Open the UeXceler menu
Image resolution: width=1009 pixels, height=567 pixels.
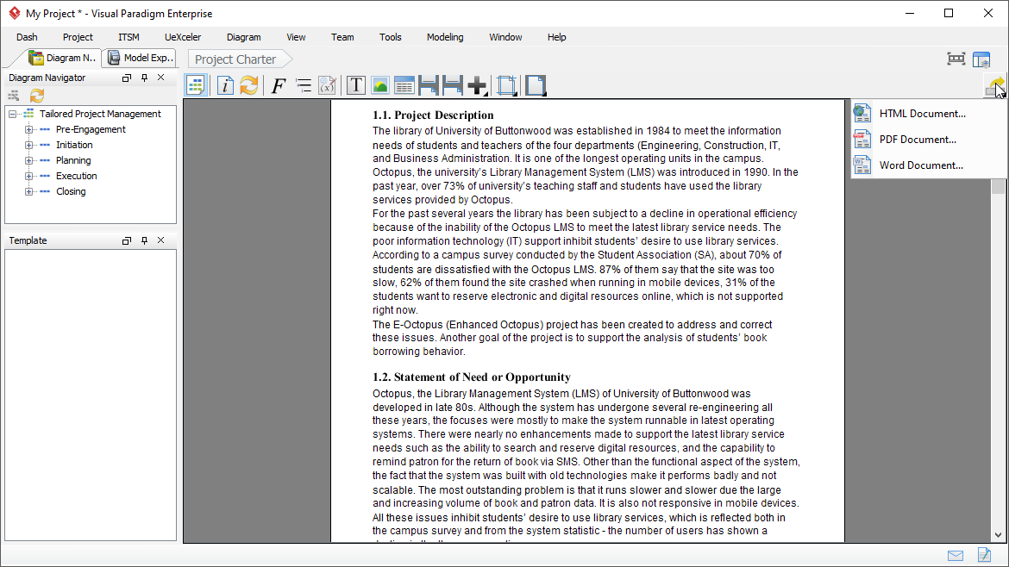point(183,37)
